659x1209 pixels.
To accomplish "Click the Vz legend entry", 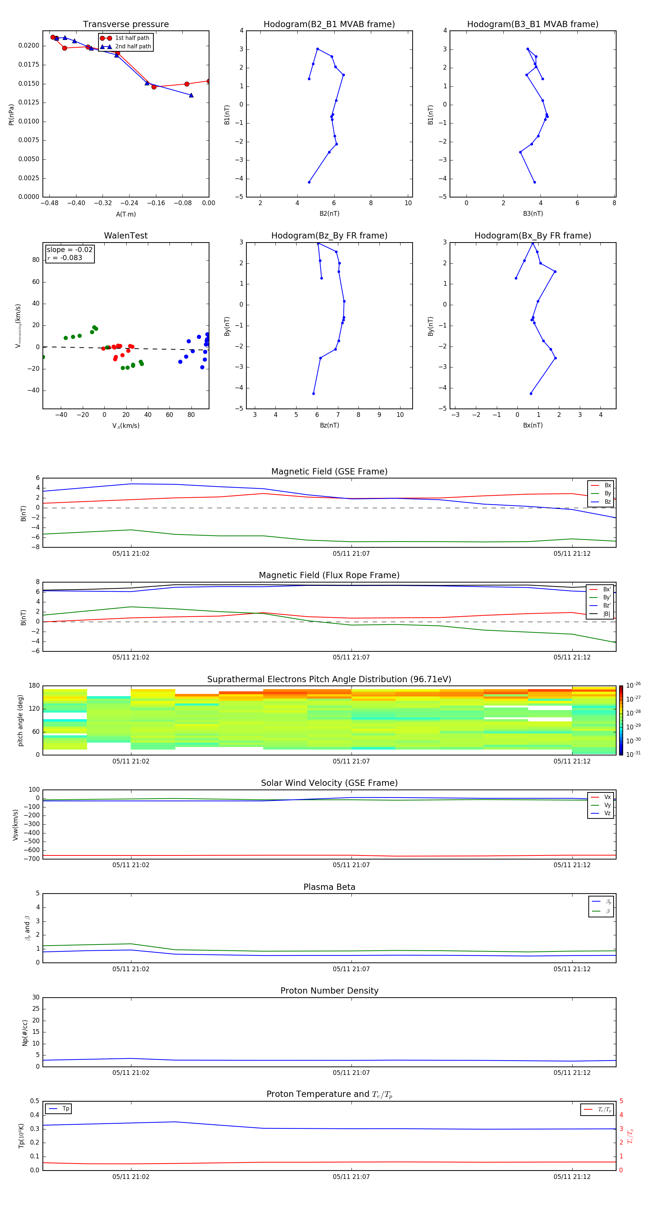I will click(x=601, y=813).
